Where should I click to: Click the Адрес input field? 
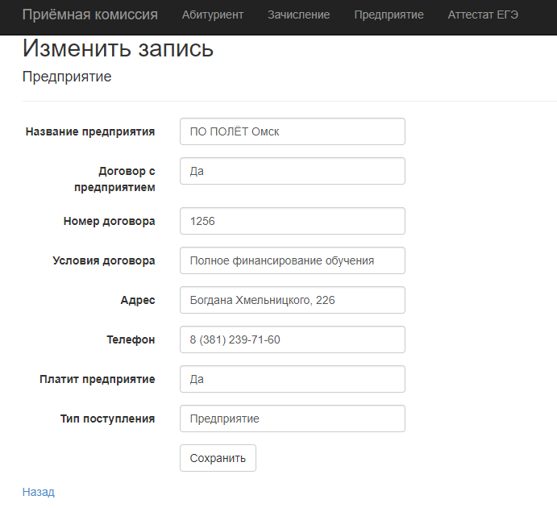pos(293,300)
